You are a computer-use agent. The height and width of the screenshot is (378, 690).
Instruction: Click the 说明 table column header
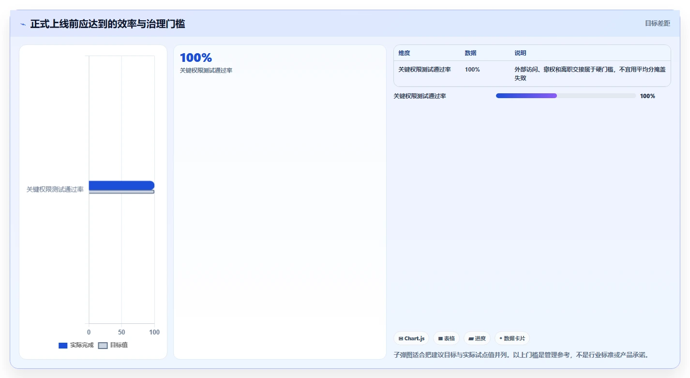[520, 53]
